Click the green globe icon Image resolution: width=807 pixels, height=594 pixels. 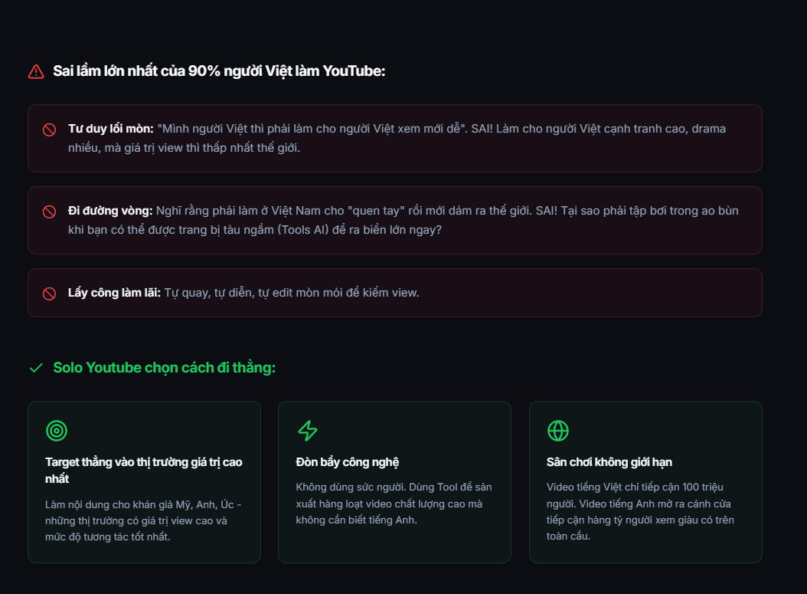pos(557,431)
